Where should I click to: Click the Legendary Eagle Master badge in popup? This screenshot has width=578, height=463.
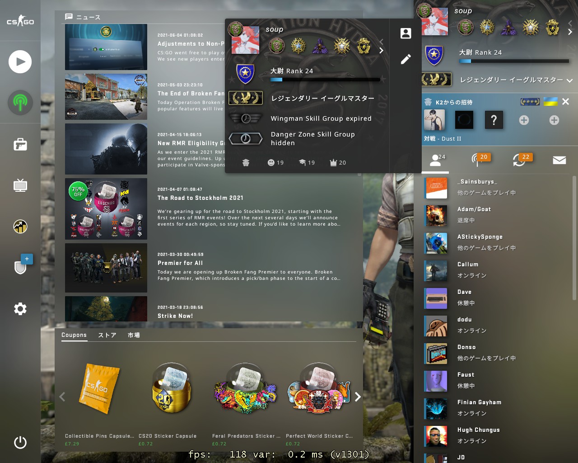pyautogui.click(x=246, y=98)
